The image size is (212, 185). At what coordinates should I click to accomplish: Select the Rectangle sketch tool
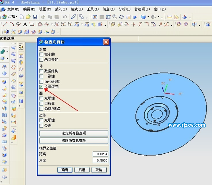click(32, 24)
